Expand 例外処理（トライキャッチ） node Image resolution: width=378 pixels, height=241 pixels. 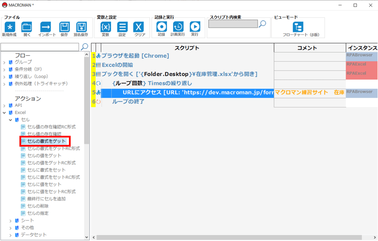click(4, 84)
